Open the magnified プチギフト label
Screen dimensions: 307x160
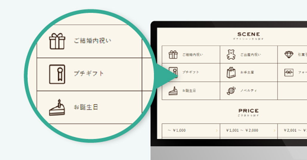click(x=89, y=73)
